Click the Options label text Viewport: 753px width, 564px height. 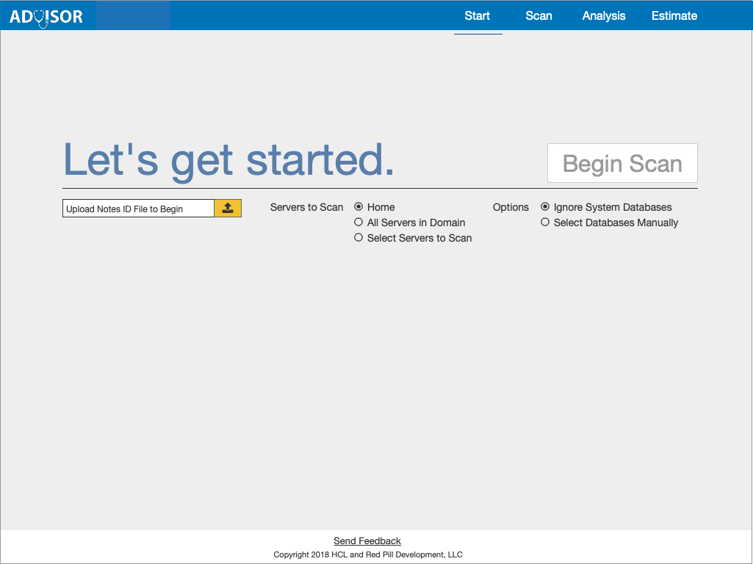tap(511, 207)
